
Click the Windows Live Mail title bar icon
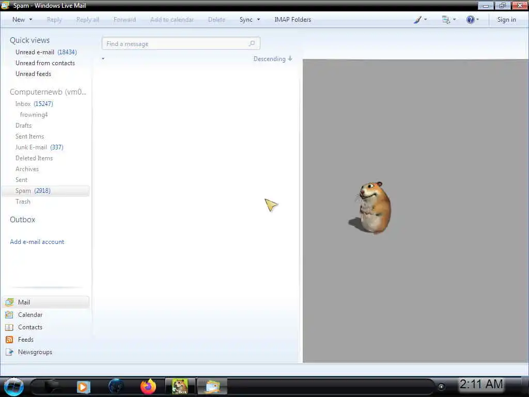(5, 5)
